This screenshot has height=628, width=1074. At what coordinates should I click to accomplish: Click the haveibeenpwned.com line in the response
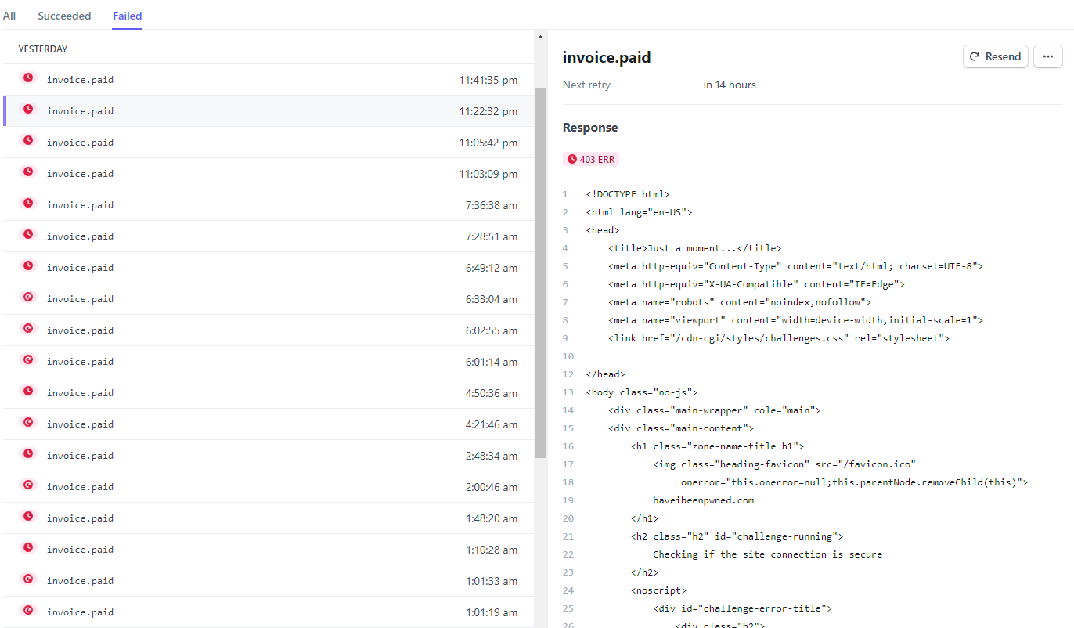[703, 500]
